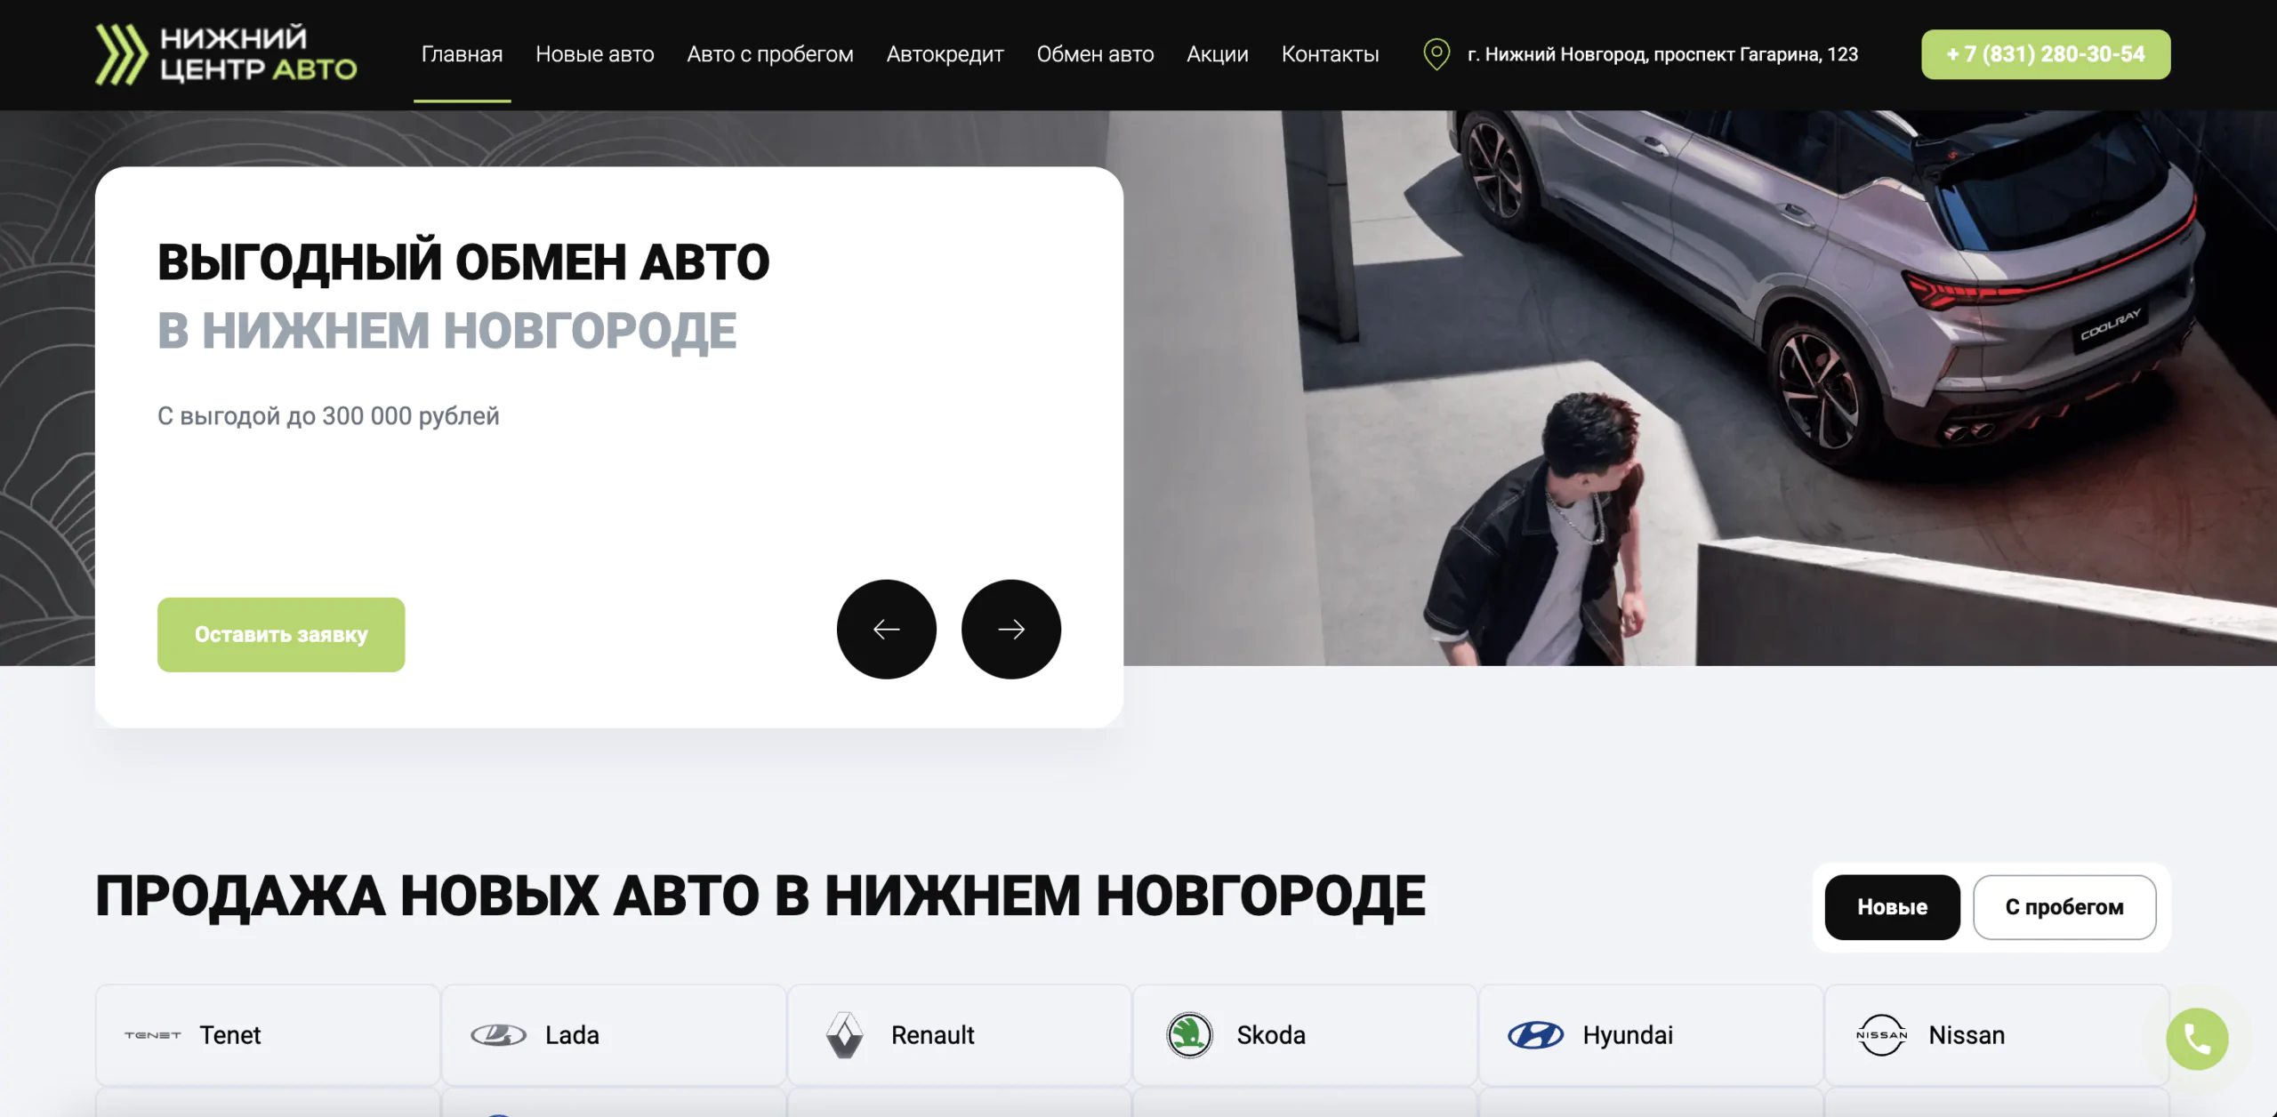Screen dimensions: 2277x1117
Task: Click the В Нижнем Новгороде subheading
Action: point(447,330)
